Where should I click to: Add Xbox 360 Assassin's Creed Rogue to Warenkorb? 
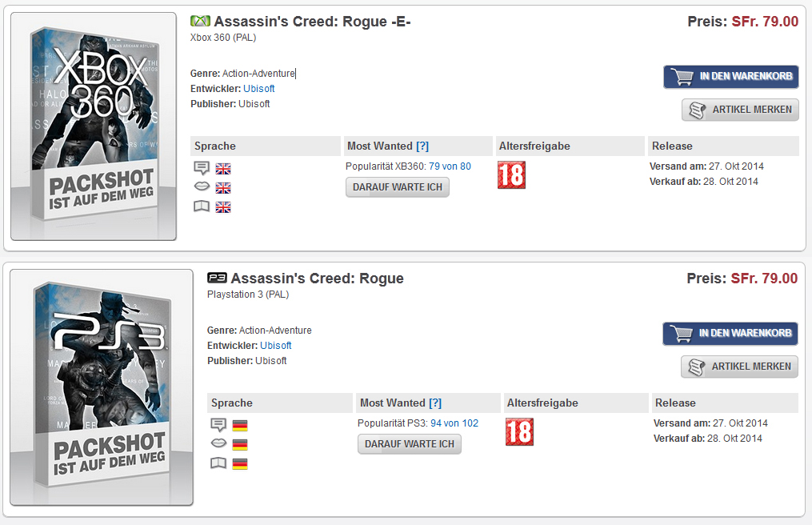(x=731, y=77)
